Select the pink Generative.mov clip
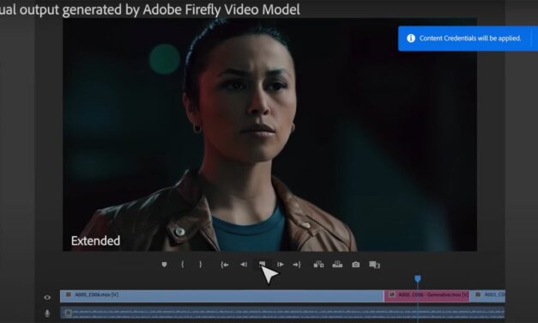This screenshot has width=538, height=323. [426, 296]
